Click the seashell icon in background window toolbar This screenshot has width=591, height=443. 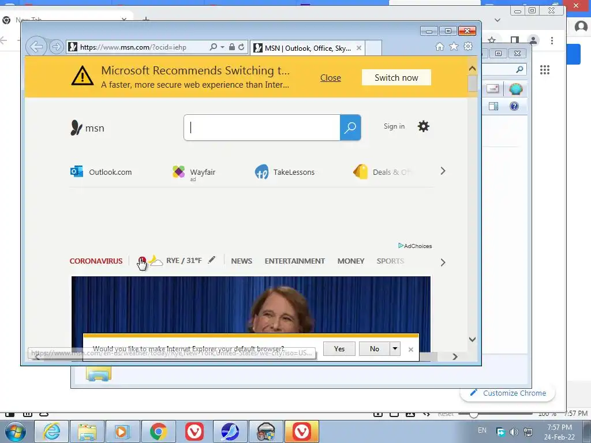[x=515, y=89]
